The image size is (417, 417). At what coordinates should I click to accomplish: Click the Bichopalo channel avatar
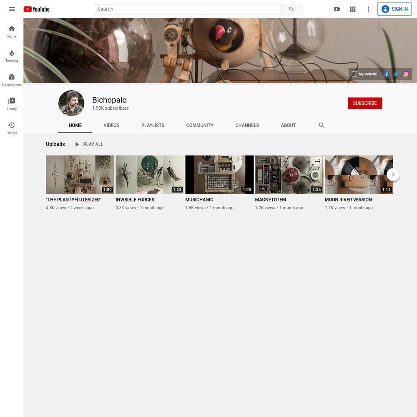[71, 103]
